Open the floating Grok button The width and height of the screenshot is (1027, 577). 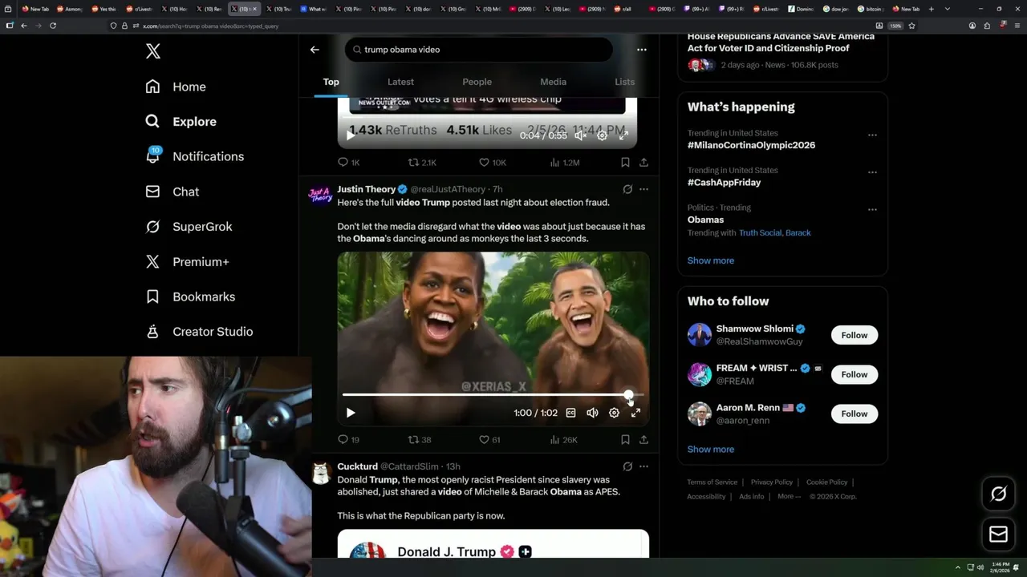[999, 494]
